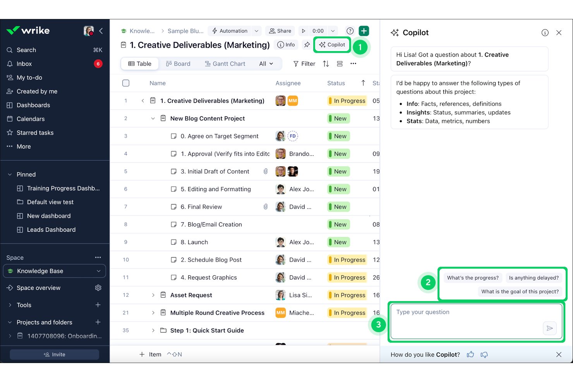Open the All views dropdown

(x=266, y=64)
